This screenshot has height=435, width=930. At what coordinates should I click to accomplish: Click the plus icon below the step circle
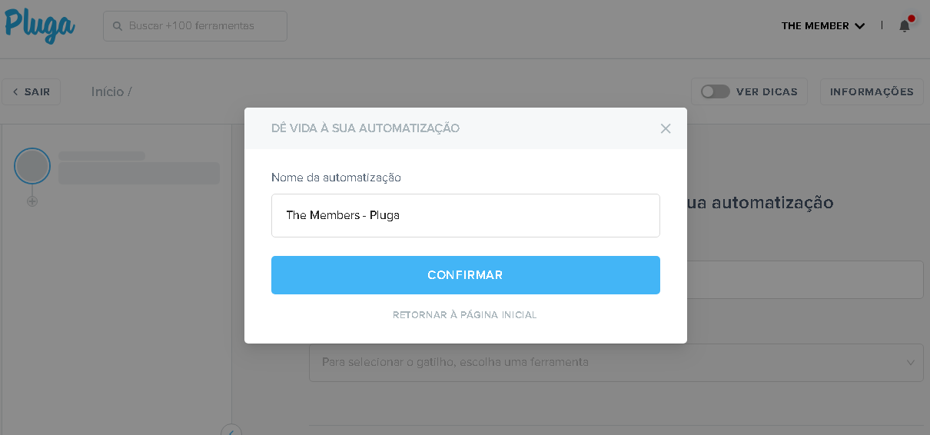click(32, 201)
